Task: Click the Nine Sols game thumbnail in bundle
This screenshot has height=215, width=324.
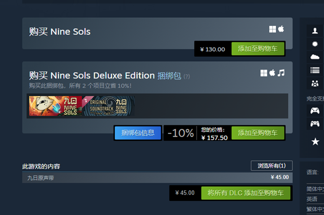Action: click(55, 106)
